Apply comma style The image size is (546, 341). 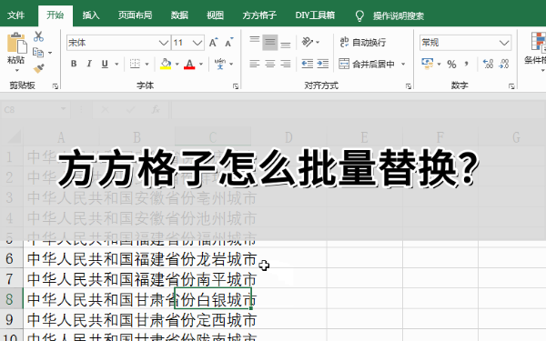pyautogui.click(x=467, y=64)
